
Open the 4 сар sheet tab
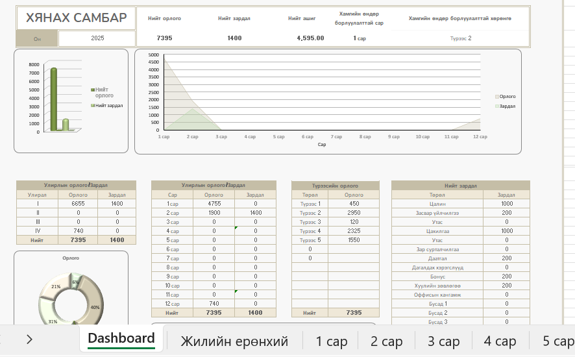click(x=500, y=341)
